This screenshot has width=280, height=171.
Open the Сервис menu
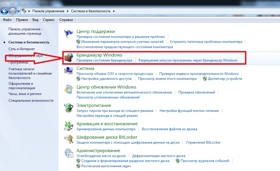(x=49, y=20)
